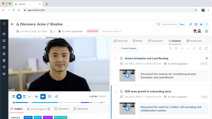Image resolution: width=212 pixels, height=119 pixels.
Task: Toggle the skip silence audio icon
Action: (x=36, y=97)
